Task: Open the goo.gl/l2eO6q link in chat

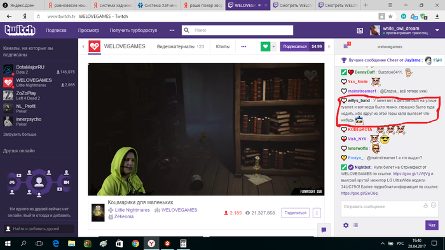Action: click(x=359, y=193)
